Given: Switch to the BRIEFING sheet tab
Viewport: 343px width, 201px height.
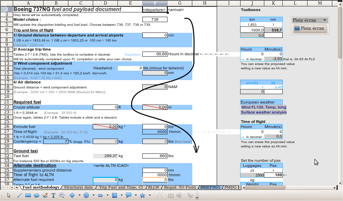Looking at the screenshot, I should 210,188.
